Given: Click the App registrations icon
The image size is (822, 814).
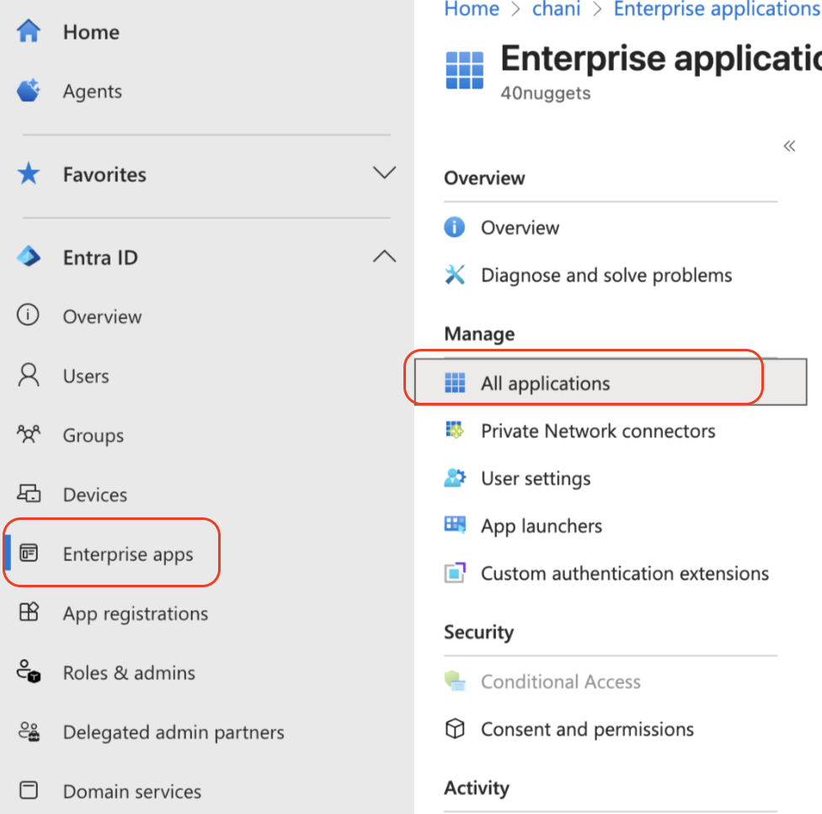Looking at the screenshot, I should tap(29, 613).
